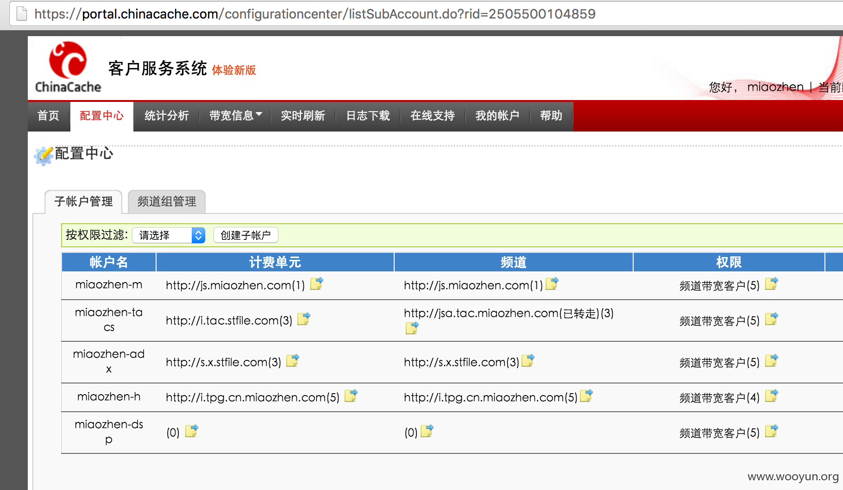843x490 pixels.
Task: Edit permission icon for miaozhen-m row
Action: tap(772, 283)
